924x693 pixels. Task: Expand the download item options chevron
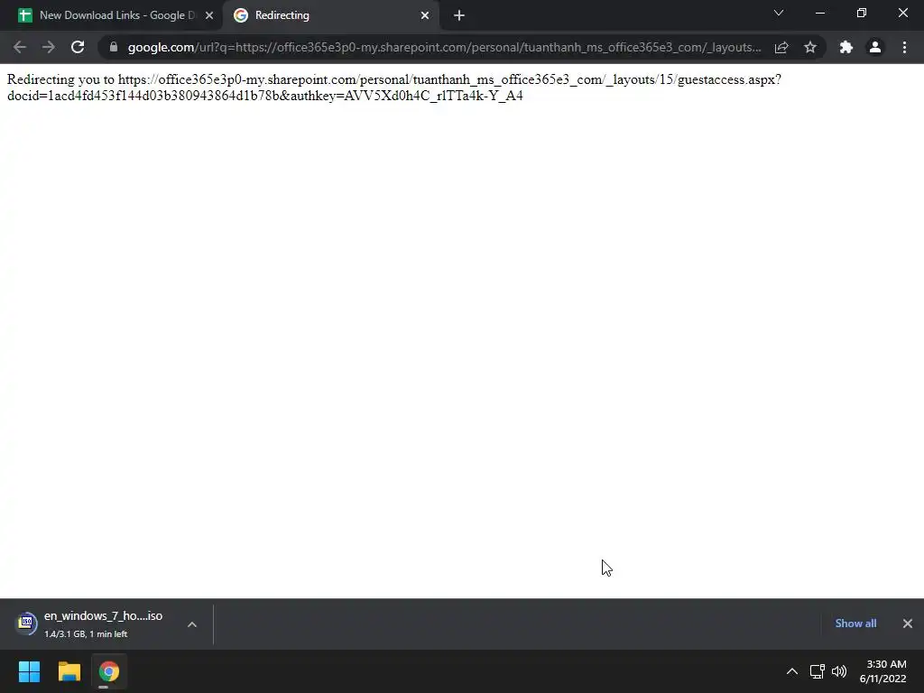(192, 624)
